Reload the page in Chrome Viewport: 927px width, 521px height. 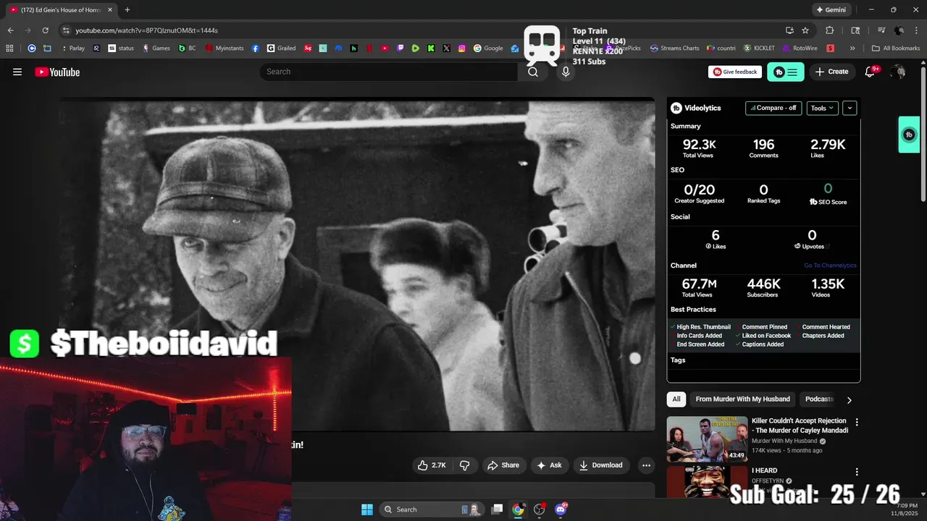[45, 30]
